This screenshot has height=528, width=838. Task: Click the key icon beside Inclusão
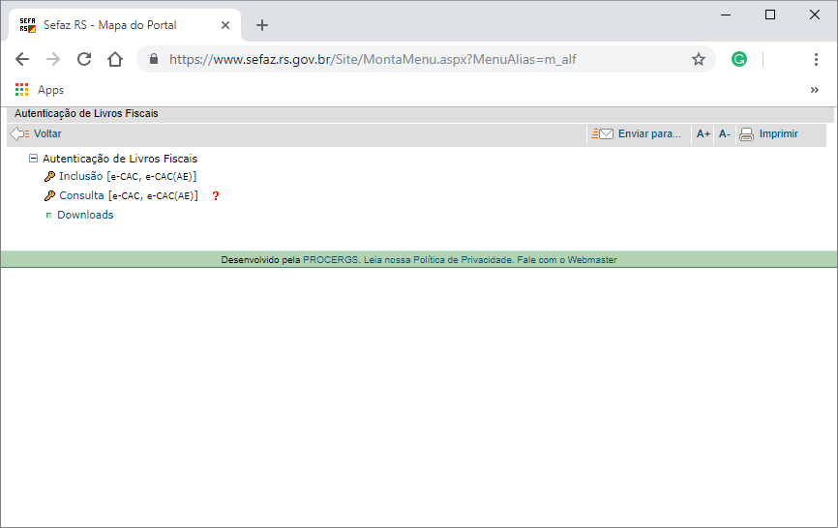[x=49, y=176]
